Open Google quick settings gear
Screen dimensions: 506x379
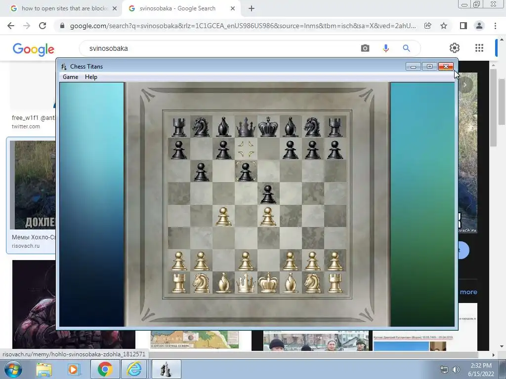(455, 48)
